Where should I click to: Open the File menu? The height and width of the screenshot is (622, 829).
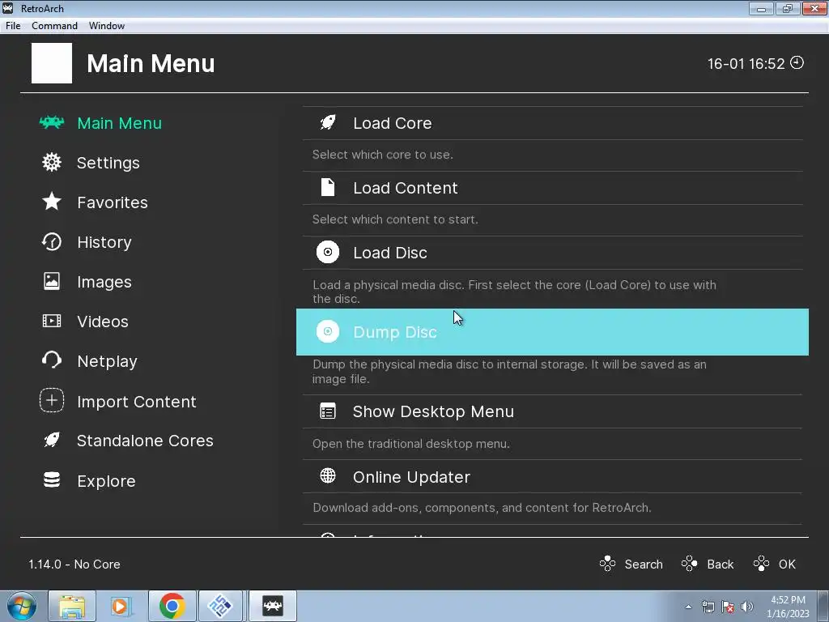(x=13, y=25)
